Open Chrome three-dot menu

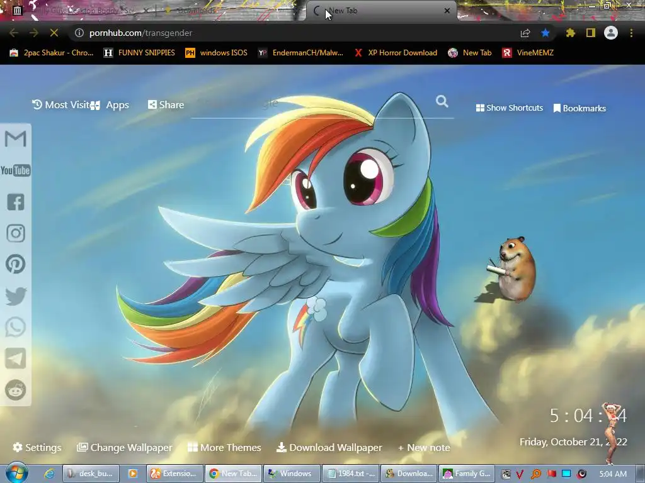[x=631, y=33]
